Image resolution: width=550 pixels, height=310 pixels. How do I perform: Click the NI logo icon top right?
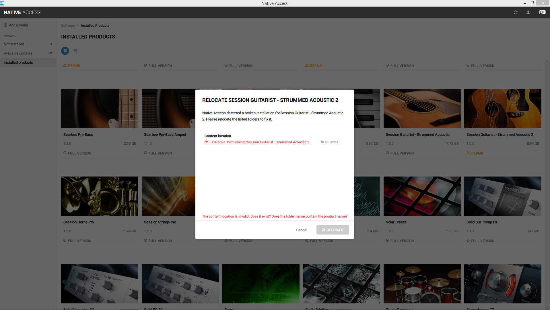[542, 12]
